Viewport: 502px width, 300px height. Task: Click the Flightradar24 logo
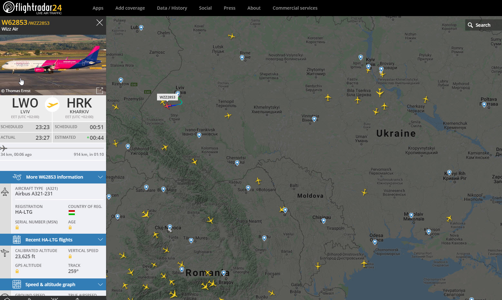32,8
